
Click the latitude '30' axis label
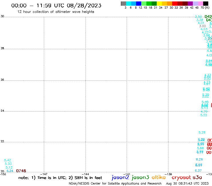[x=2, y=16]
